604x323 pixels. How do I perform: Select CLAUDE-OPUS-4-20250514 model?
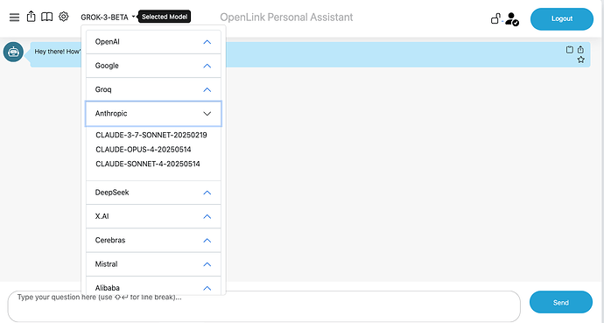144,150
